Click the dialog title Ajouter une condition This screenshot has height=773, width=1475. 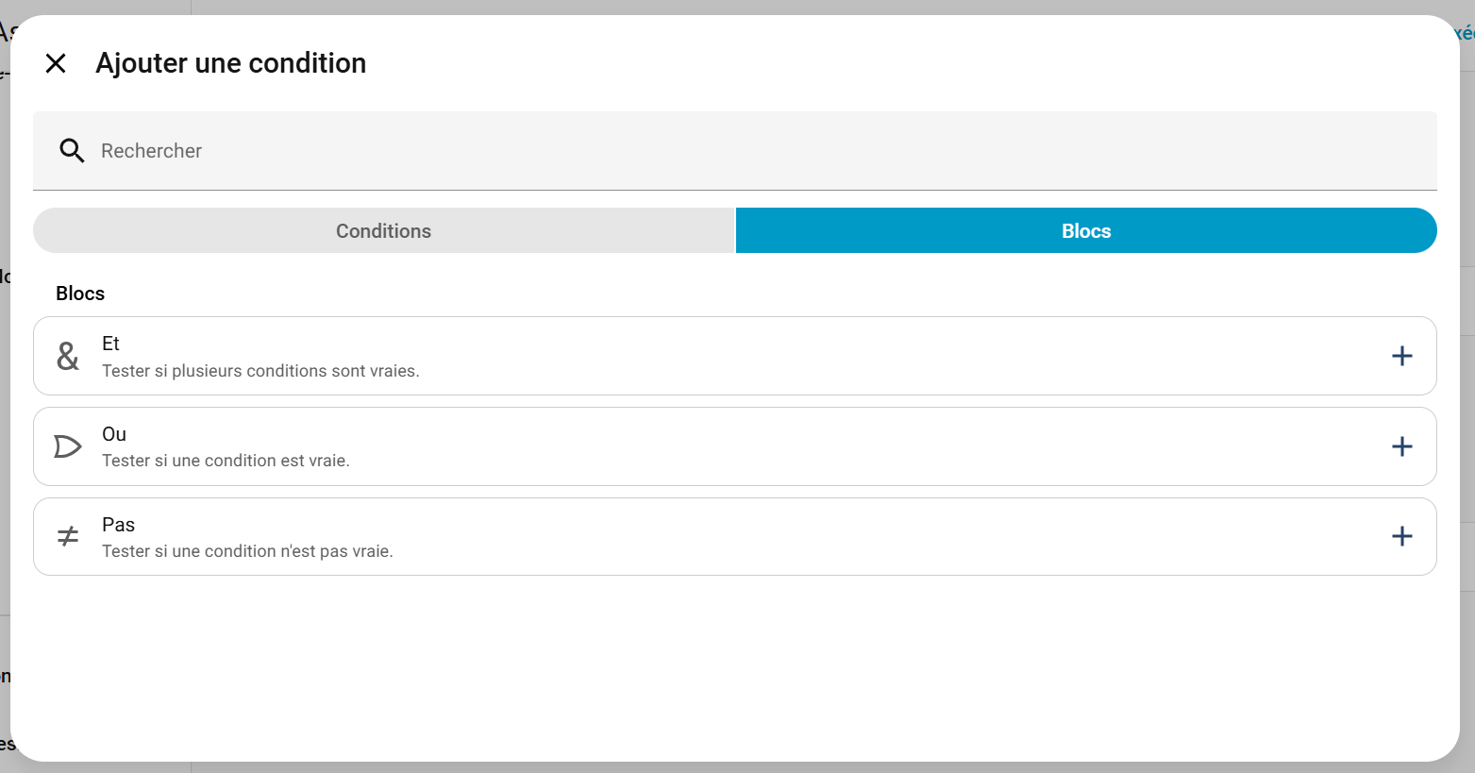[230, 63]
